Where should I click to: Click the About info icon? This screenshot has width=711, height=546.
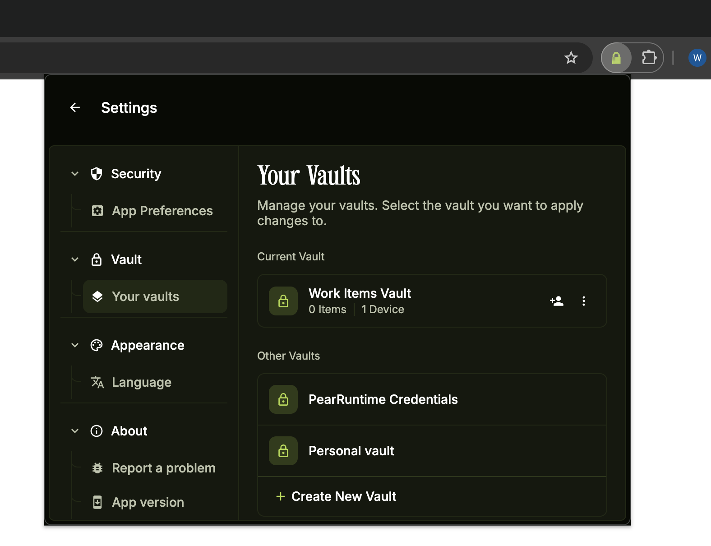pos(97,431)
